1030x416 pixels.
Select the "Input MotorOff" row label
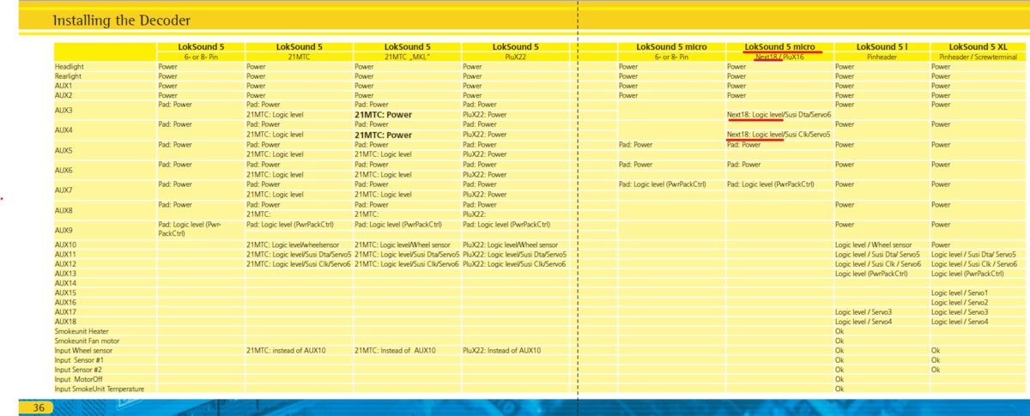tap(78, 379)
